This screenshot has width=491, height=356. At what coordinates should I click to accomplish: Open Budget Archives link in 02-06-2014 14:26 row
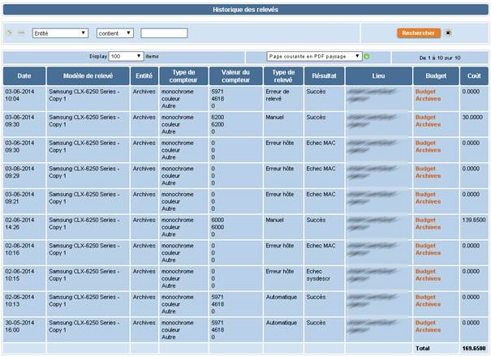pos(428,223)
